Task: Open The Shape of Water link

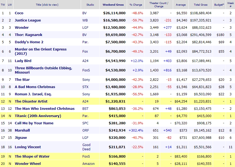Action: (32, 156)
